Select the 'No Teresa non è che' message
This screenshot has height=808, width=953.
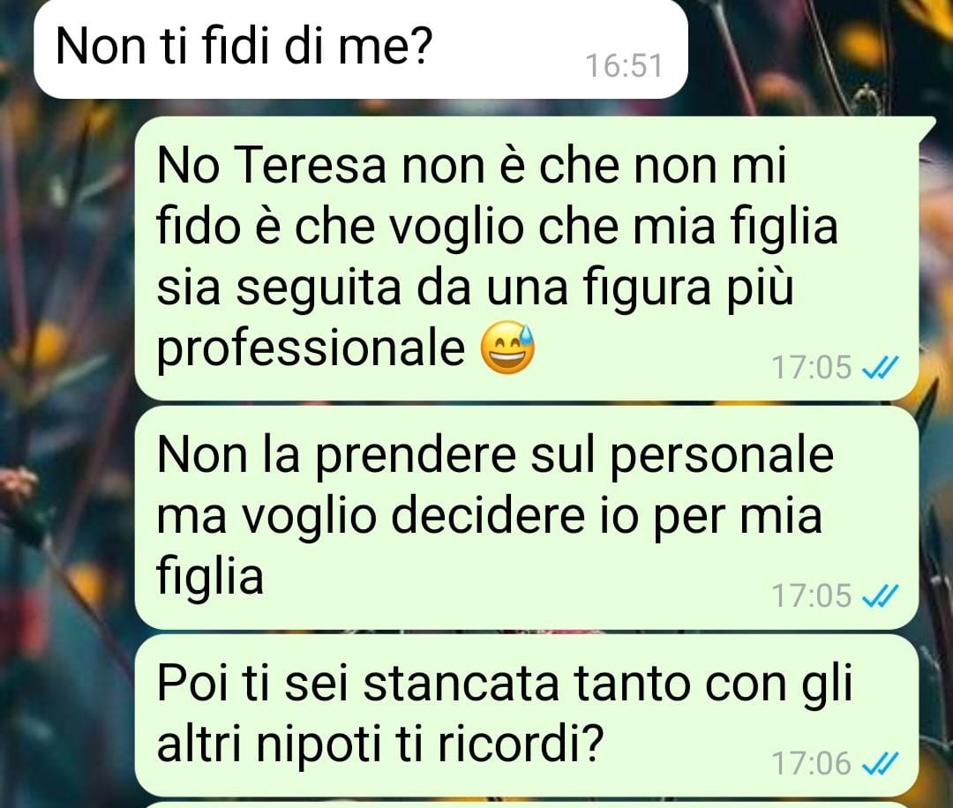526,258
